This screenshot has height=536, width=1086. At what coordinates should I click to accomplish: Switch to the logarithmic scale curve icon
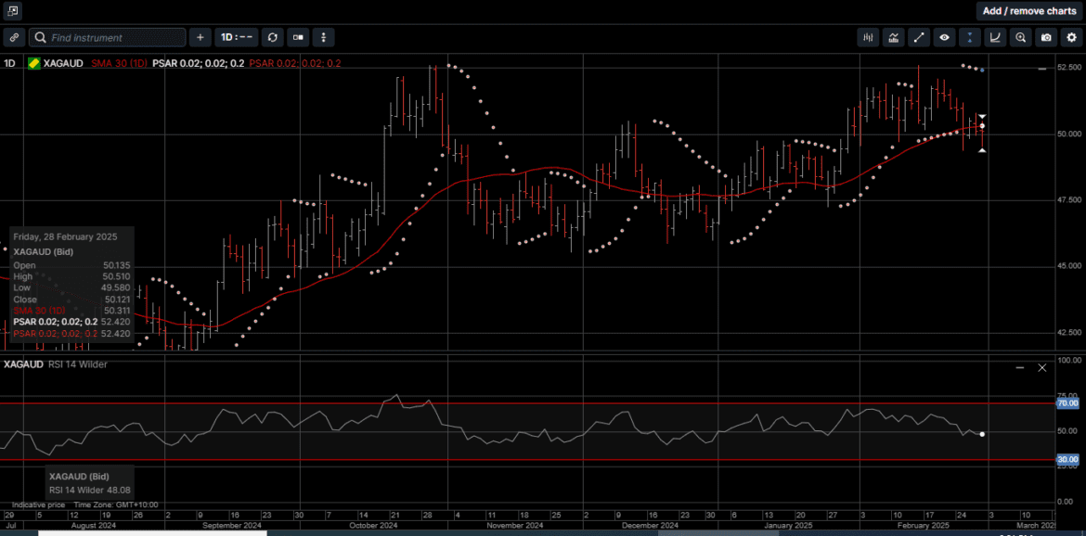(995, 38)
